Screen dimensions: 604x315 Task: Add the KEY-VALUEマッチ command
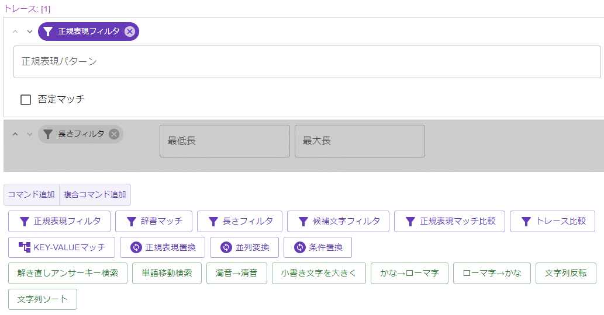pos(61,247)
